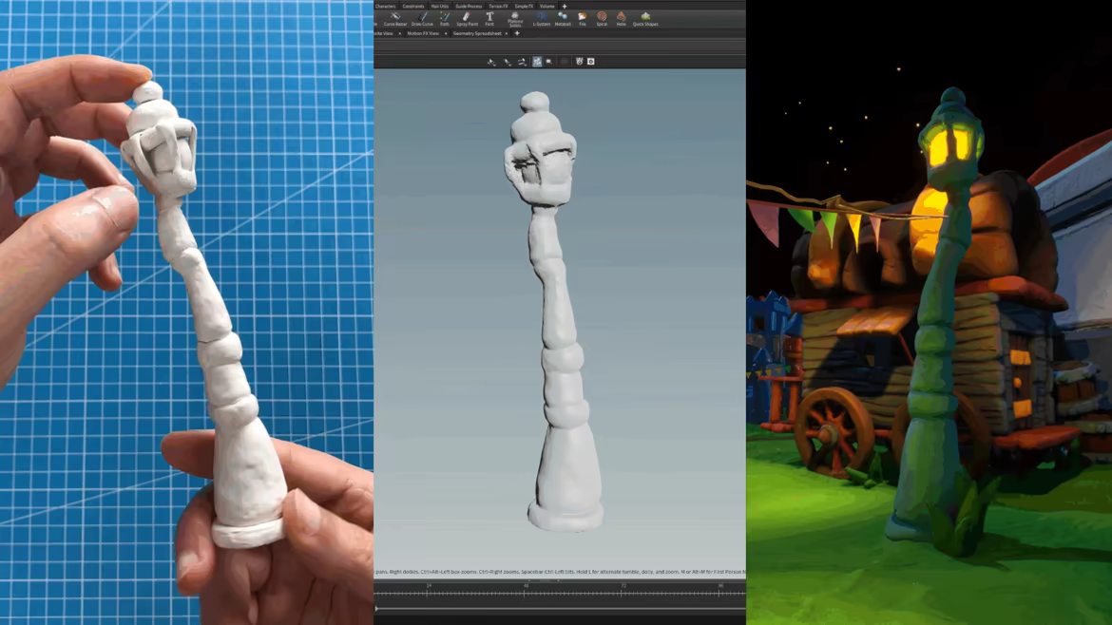The image size is (1112, 625).
Task: Open the Motion FX View pane tab
Action: pos(423,33)
